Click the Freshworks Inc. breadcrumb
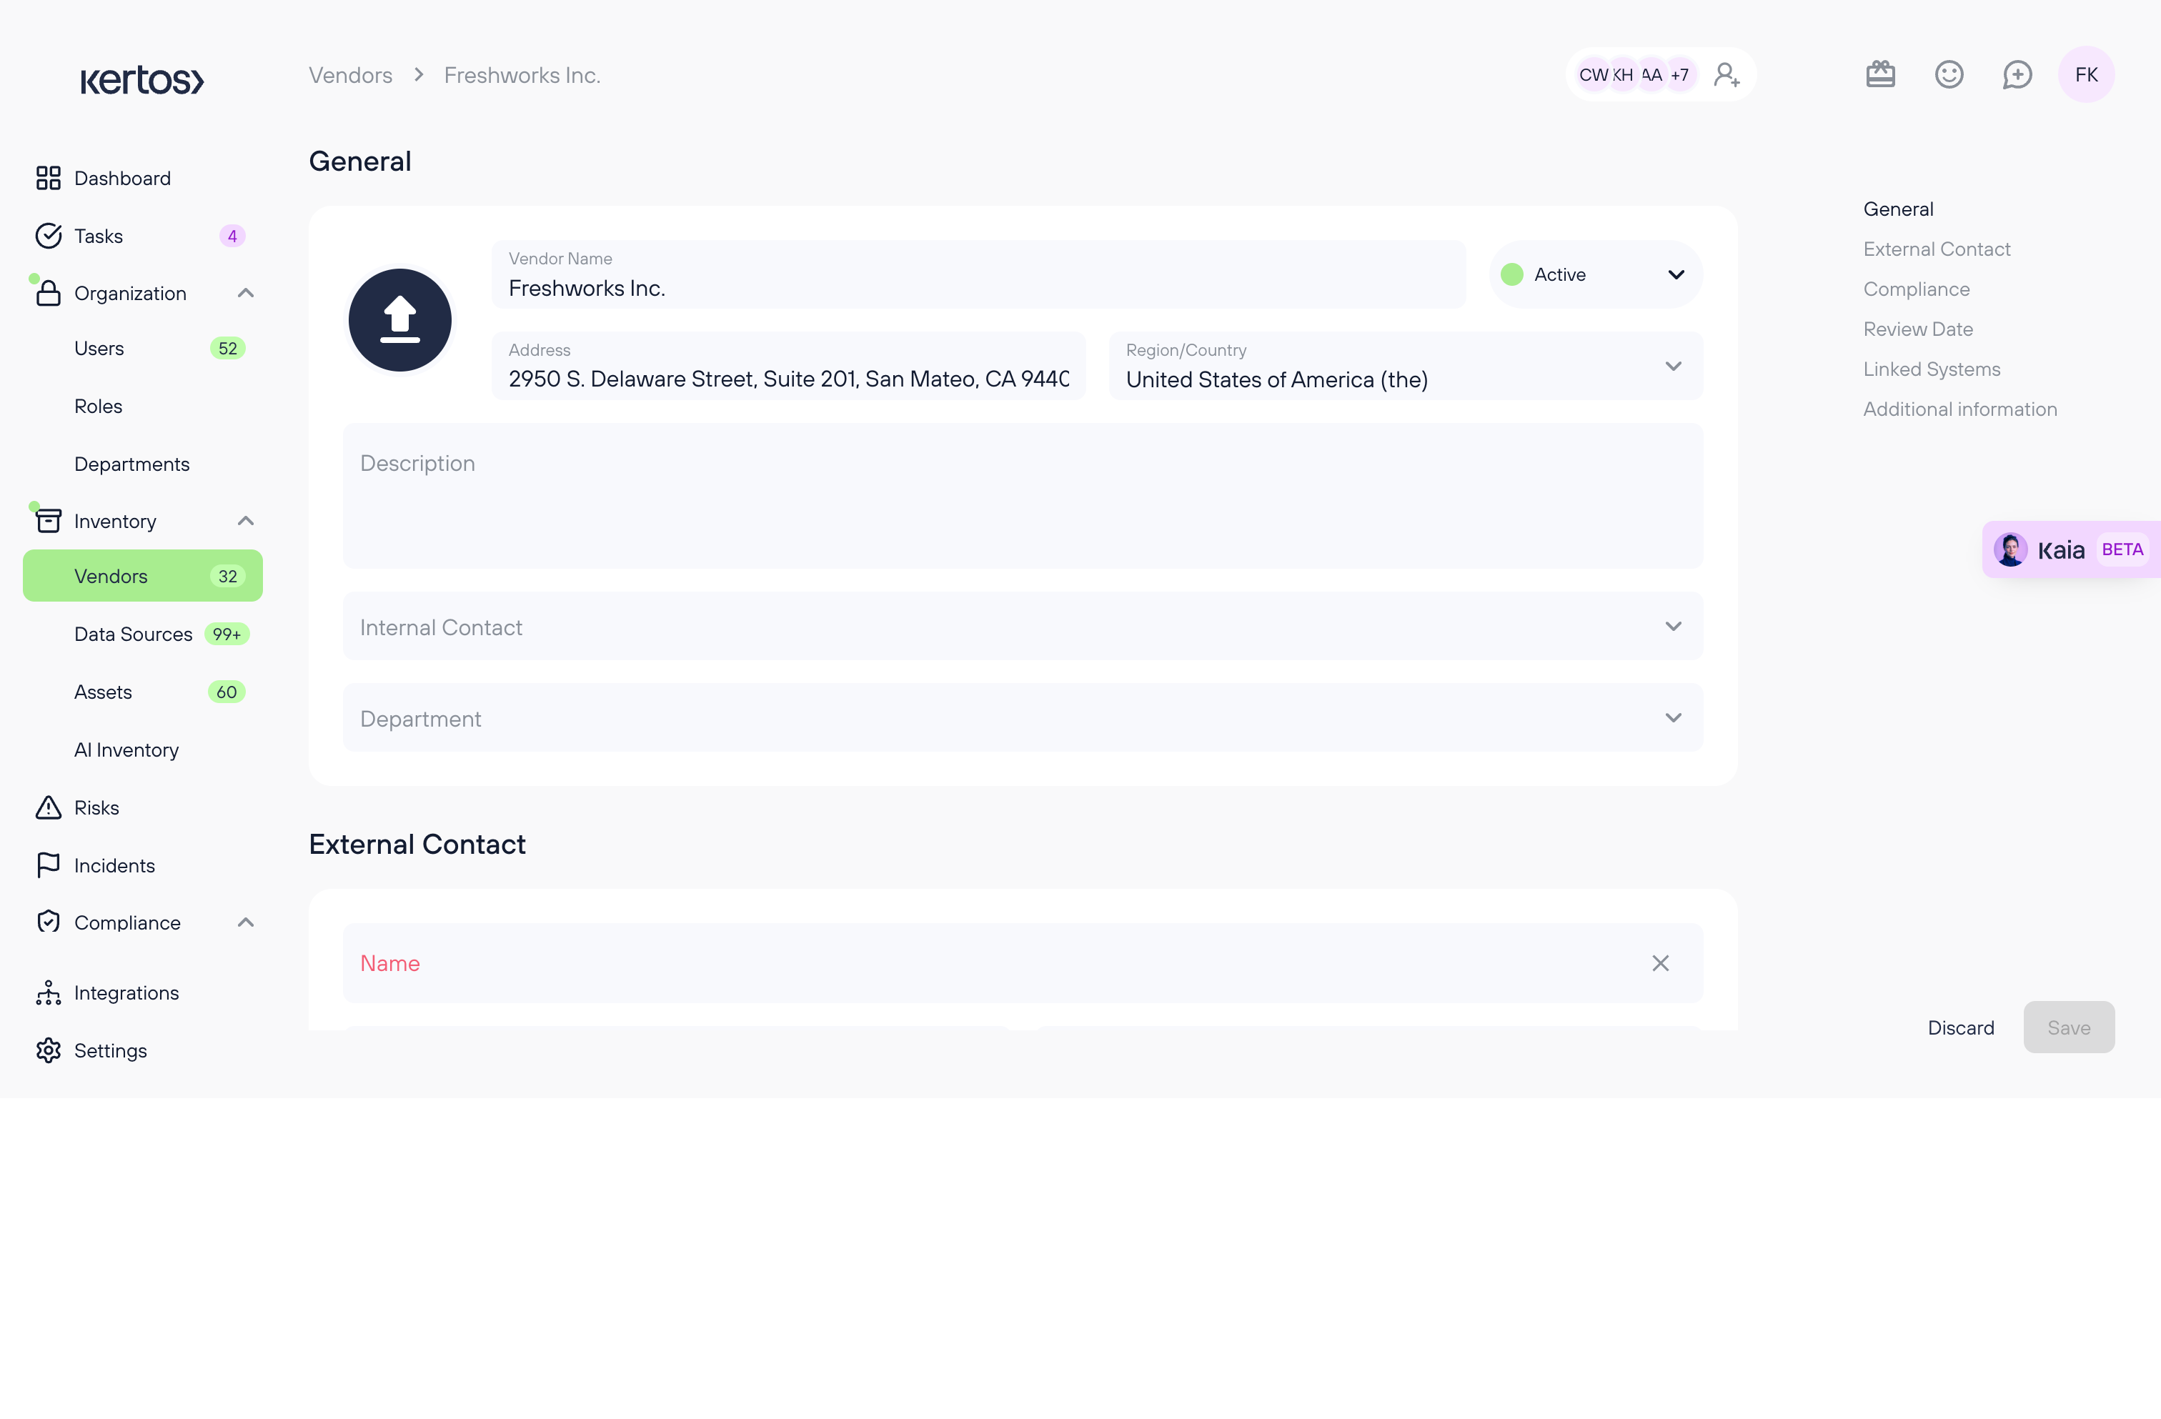The height and width of the screenshot is (1419, 2161). click(522, 74)
